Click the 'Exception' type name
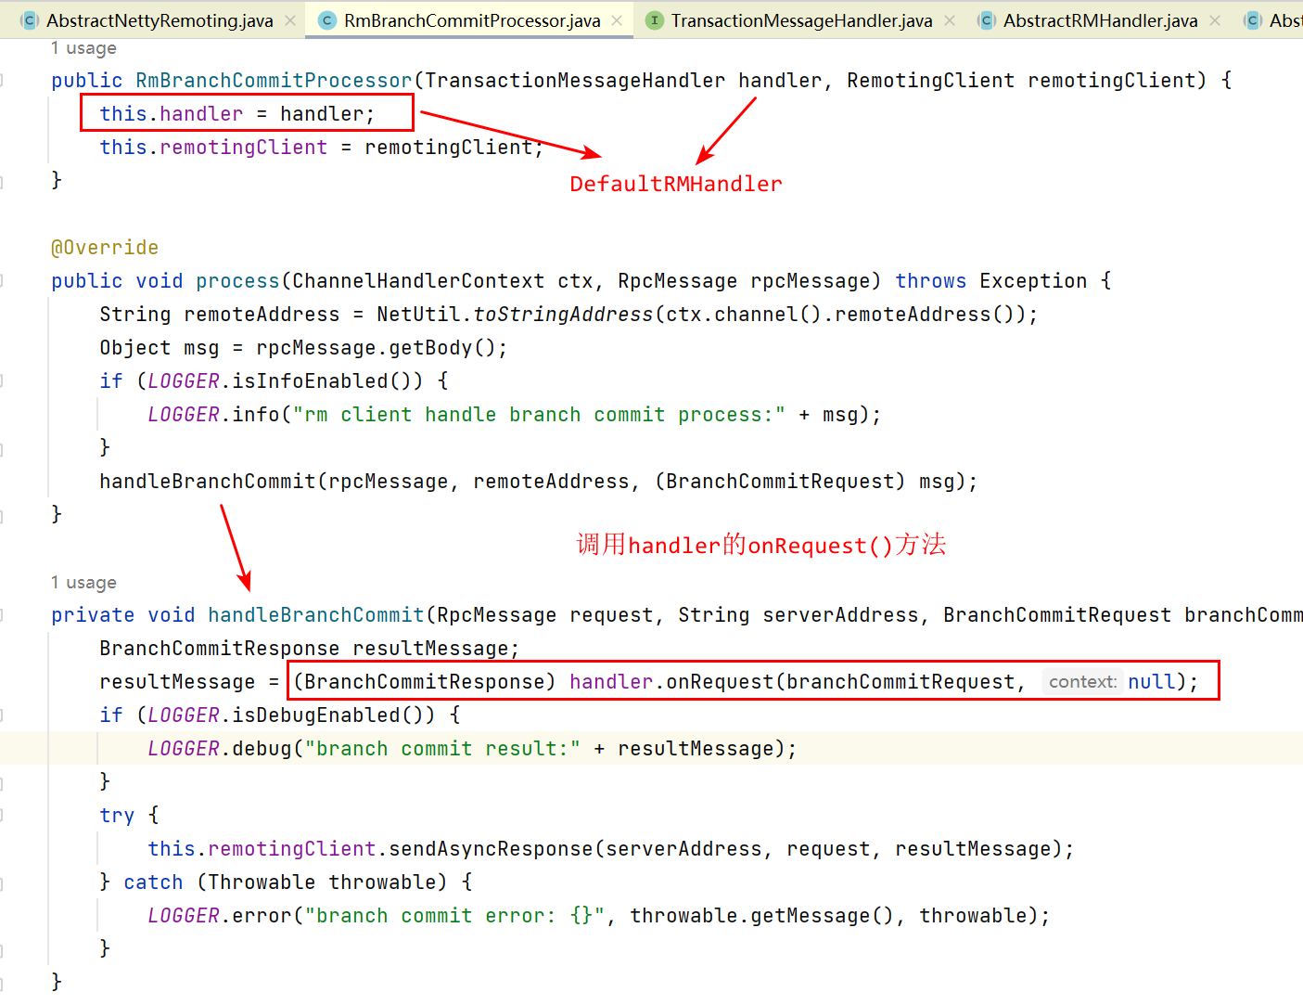This screenshot has height=1005, width=1303. pos(1033,281)
